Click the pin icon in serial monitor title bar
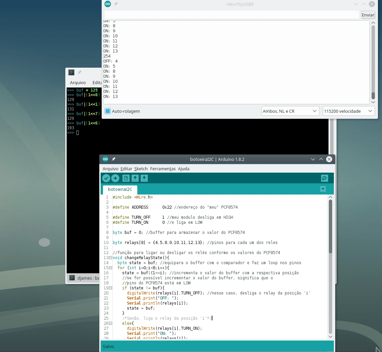The image size is (382, 352). pos(116,4)
